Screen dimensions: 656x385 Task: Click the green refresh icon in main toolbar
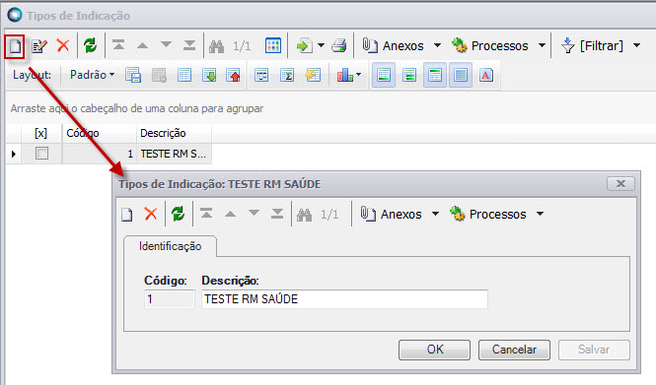[x=90, y=45]
